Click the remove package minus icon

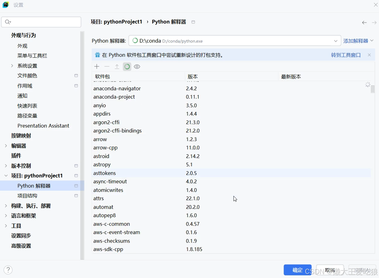pos(107,66)
